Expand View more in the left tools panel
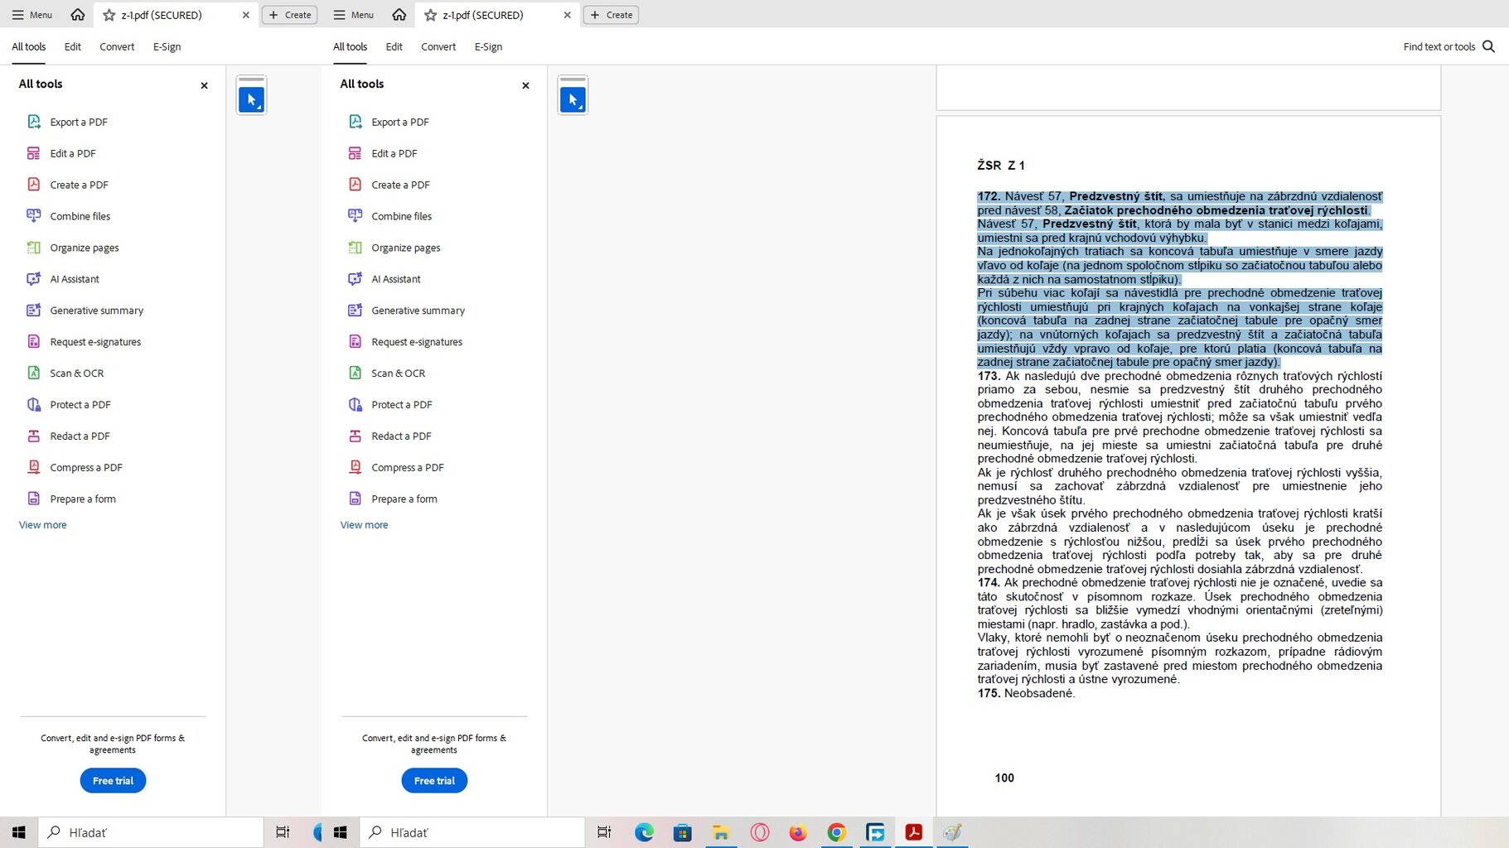The height and width of the screenshot is (848, 1509). pyautogui.click(x=43, y=525)
